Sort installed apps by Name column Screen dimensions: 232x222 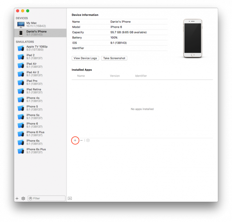(x=81, y=76)
